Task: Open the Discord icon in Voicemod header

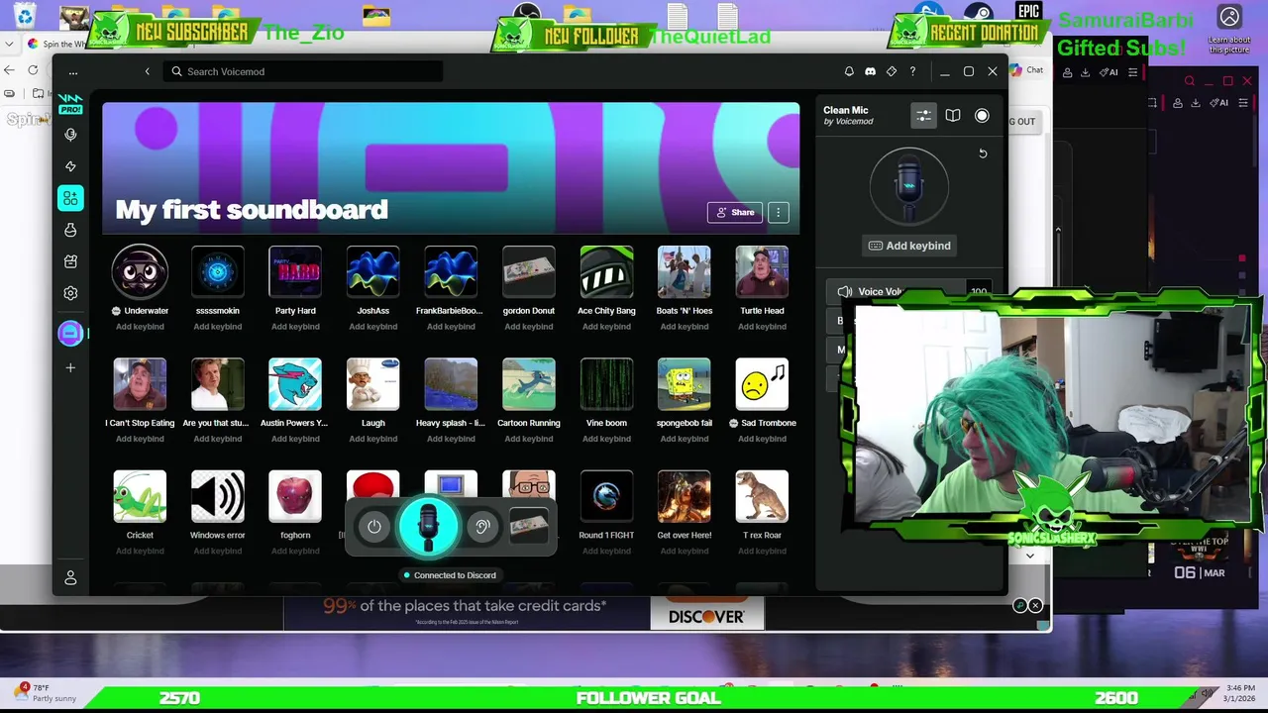Action: pyautogui.click(x=870, y=71)
